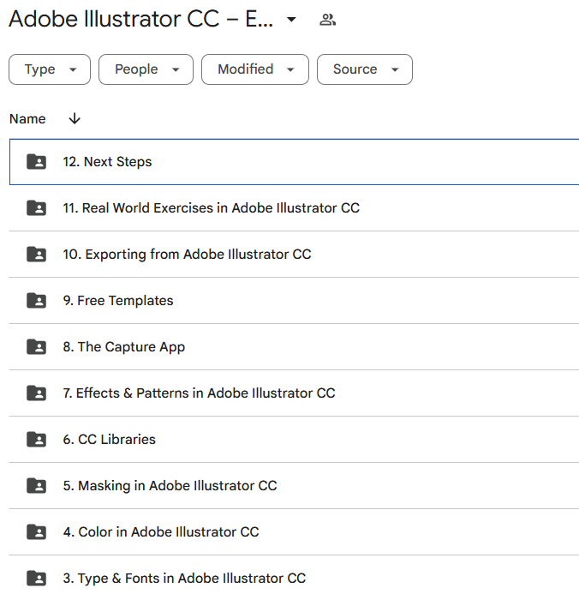Click the shared people icon beside folder title

pos(327,20)
